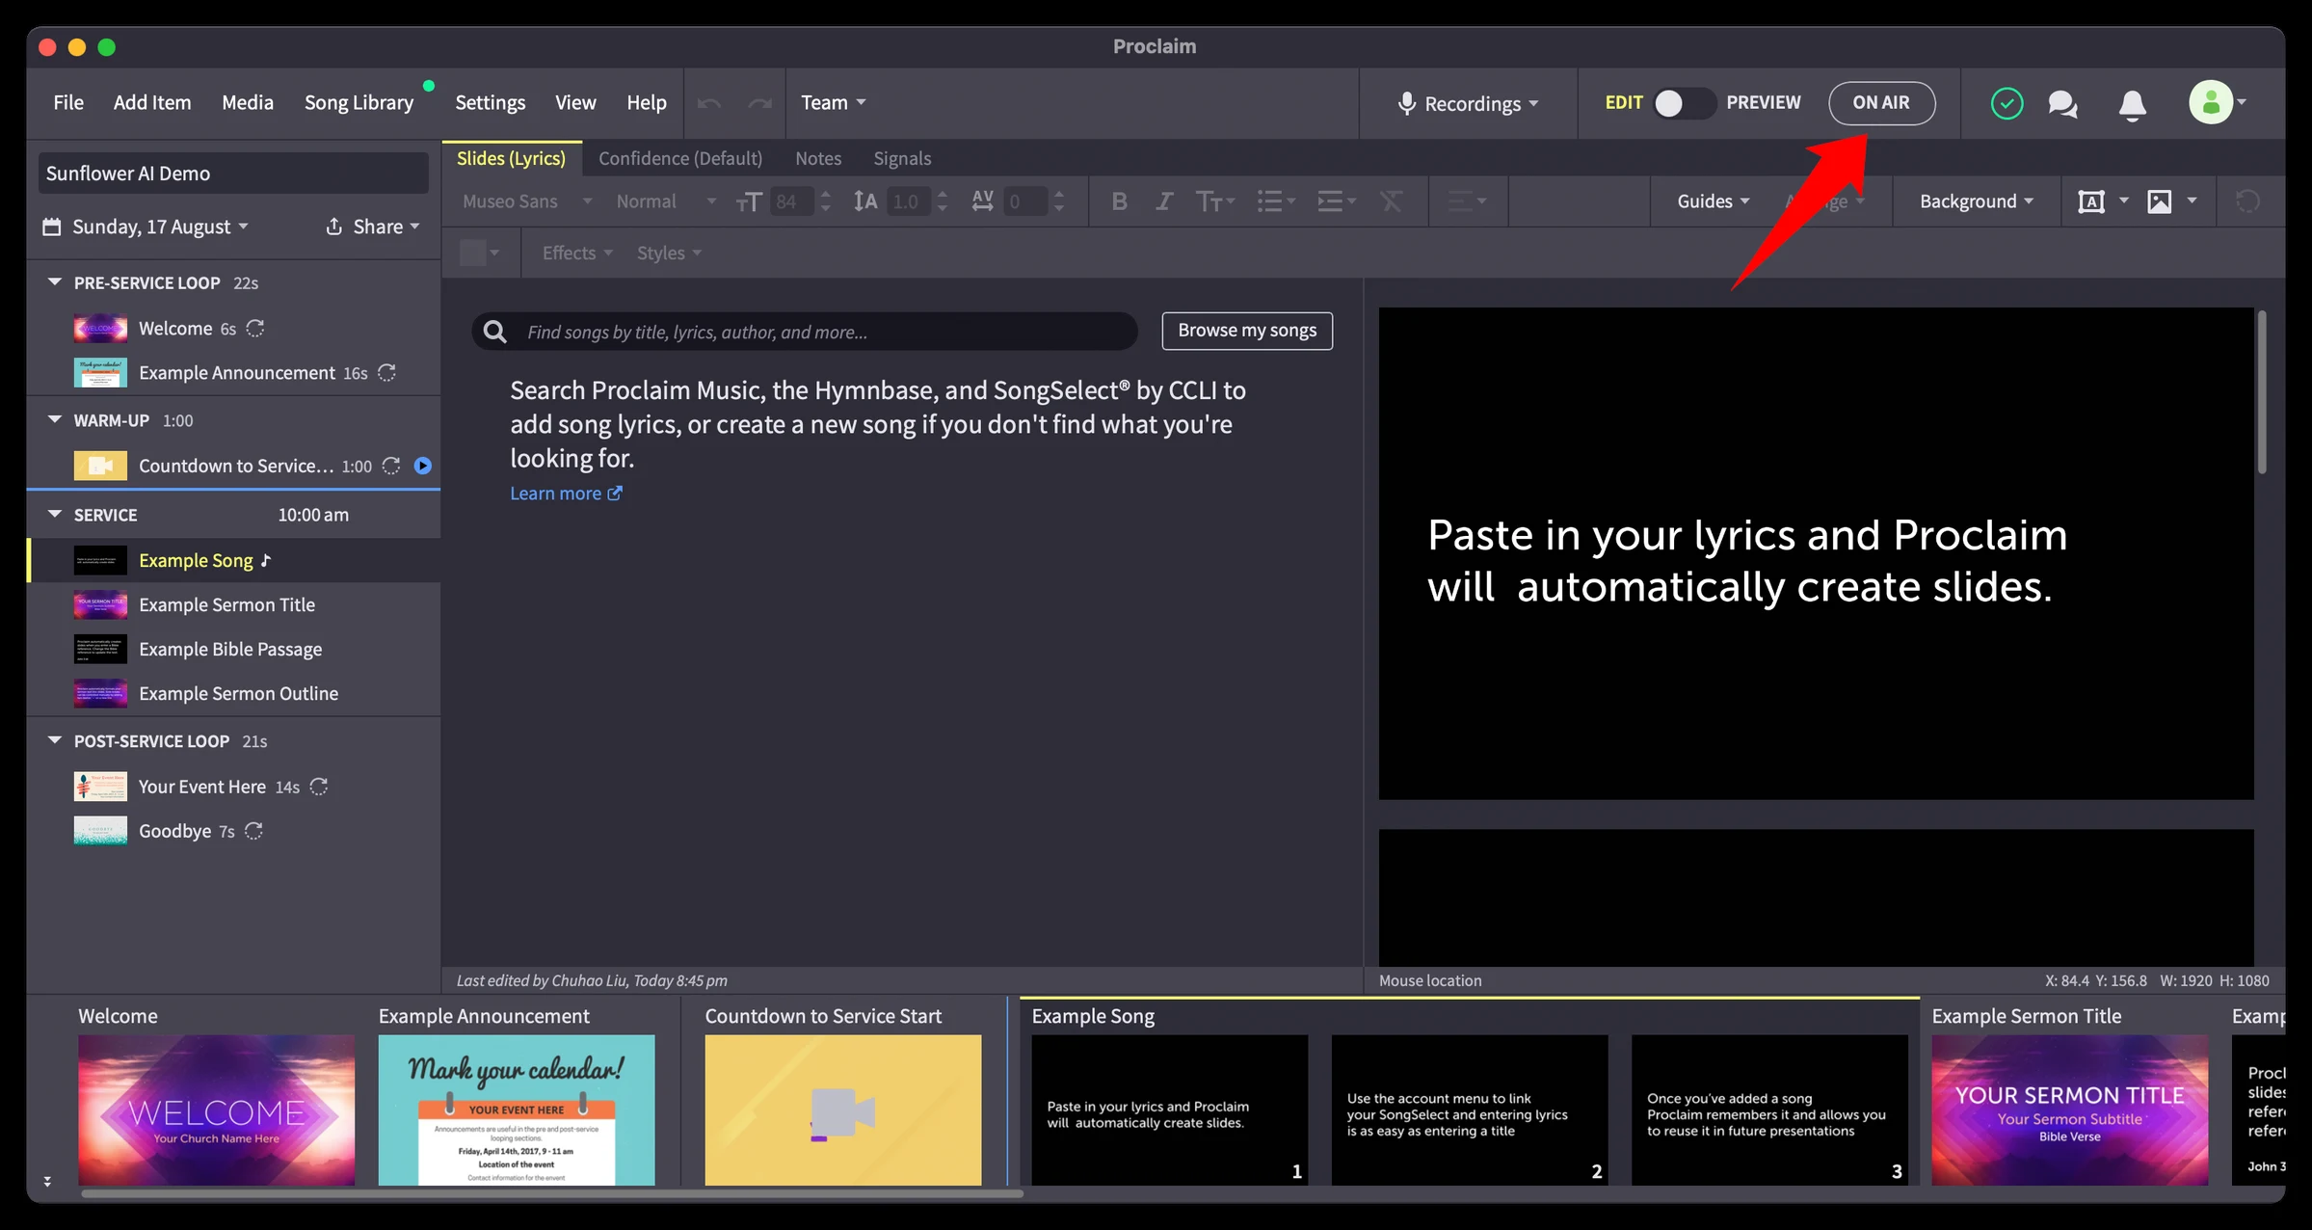This screenshot has width=2312, height=1230.
Task: Open the Sunday, 17 August date dropdown
Action: click(x=146, y=227)
